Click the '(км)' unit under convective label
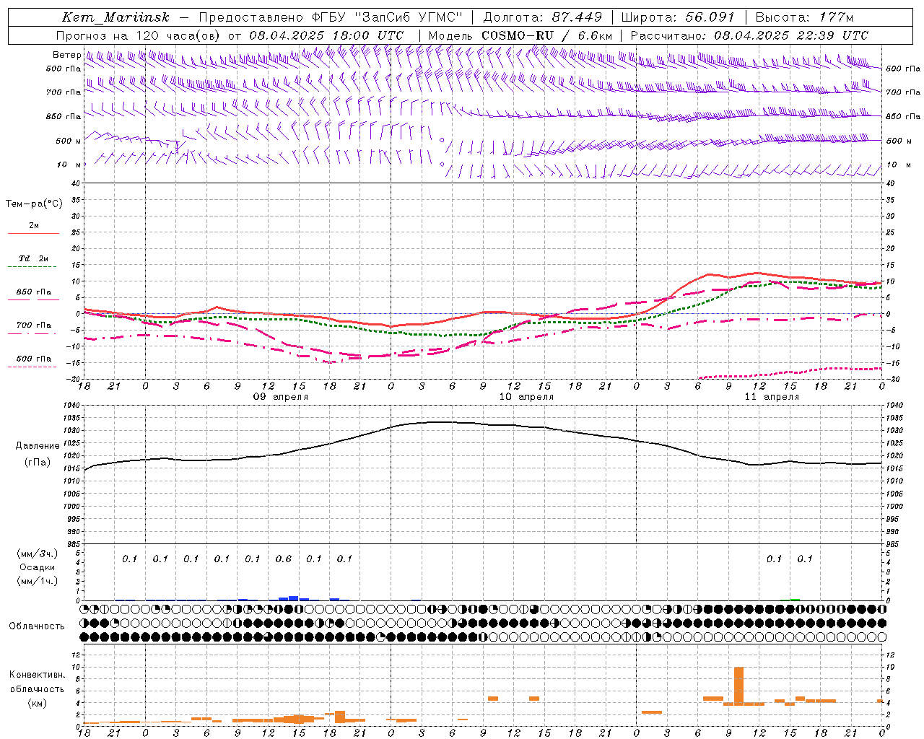 37,703
